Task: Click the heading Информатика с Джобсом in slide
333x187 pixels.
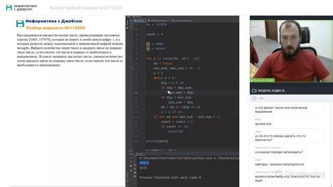Action: click(54, 21)
